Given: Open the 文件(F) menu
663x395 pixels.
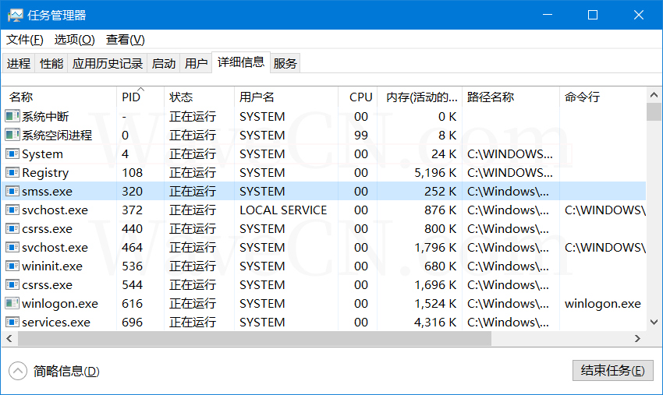Looking at the screenshot, I should tap(24, 40).
